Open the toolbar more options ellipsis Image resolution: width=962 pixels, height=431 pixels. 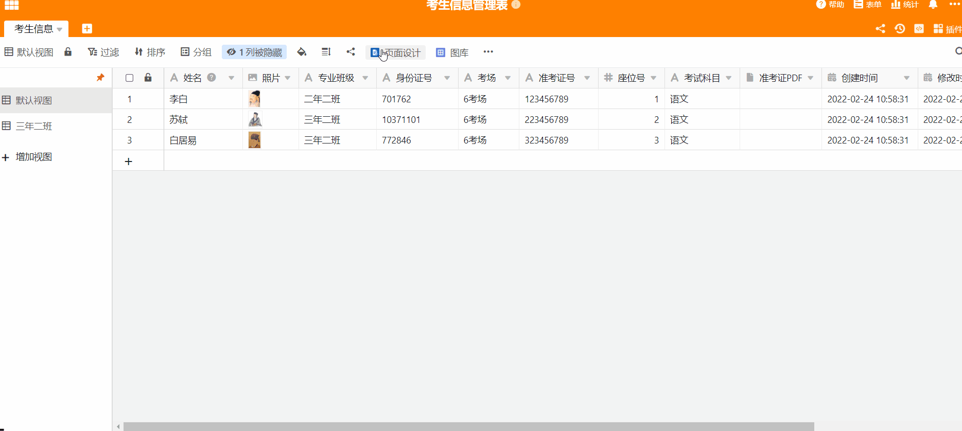pos(488,51)
